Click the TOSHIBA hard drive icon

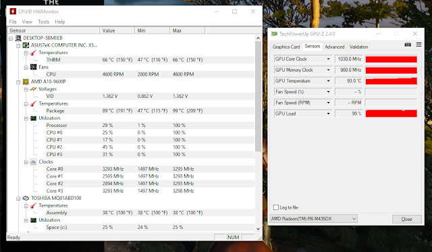[x=26, y=198]
